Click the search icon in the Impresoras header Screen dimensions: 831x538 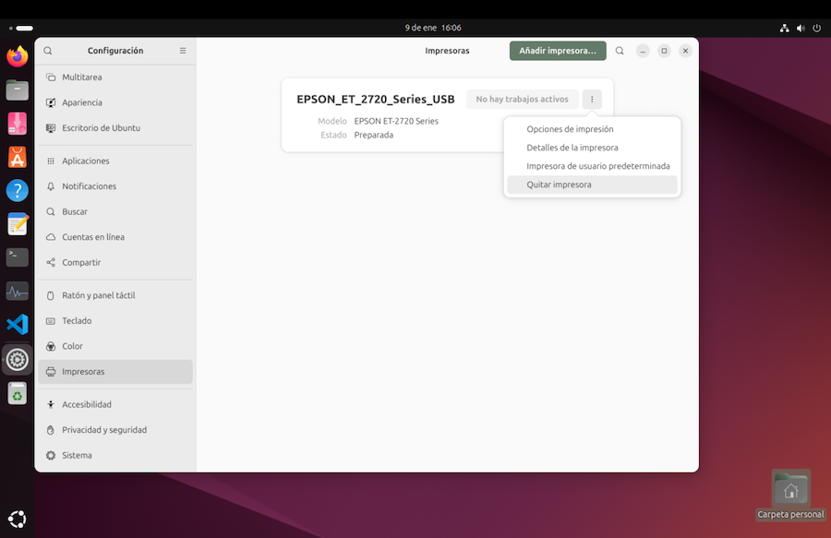(x=620, y=51)
